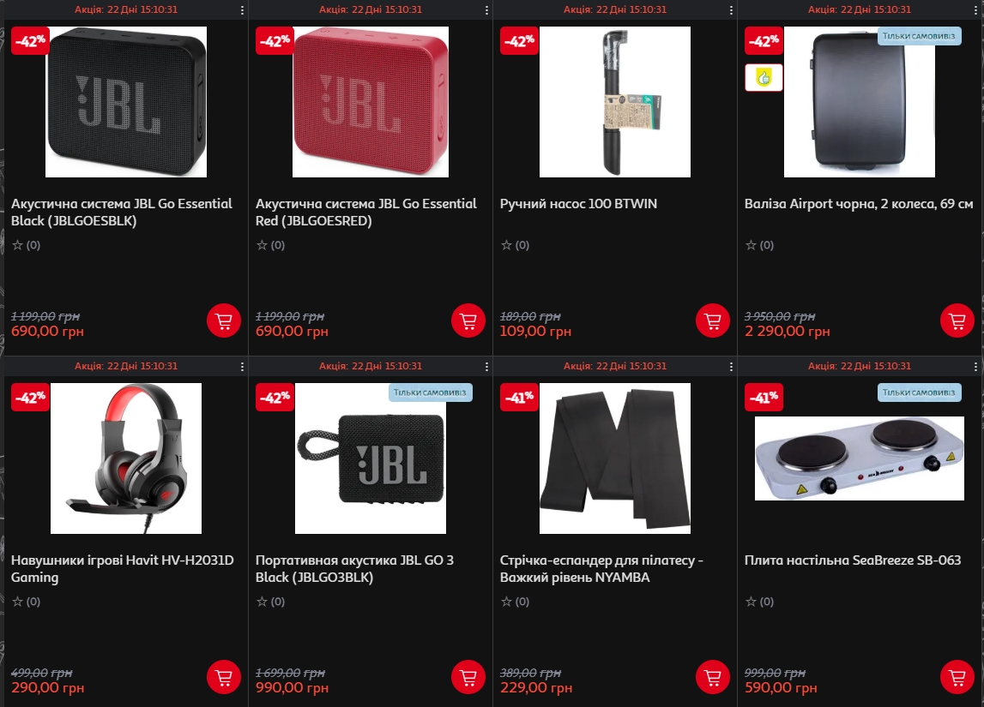Open three-dot menu on BTWIN pump card
Viewport: 984px width, 707px height.
731,10
